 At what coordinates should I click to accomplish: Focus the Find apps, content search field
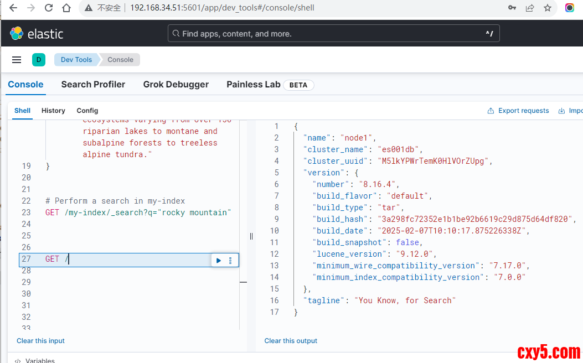(x=333, y=34)
